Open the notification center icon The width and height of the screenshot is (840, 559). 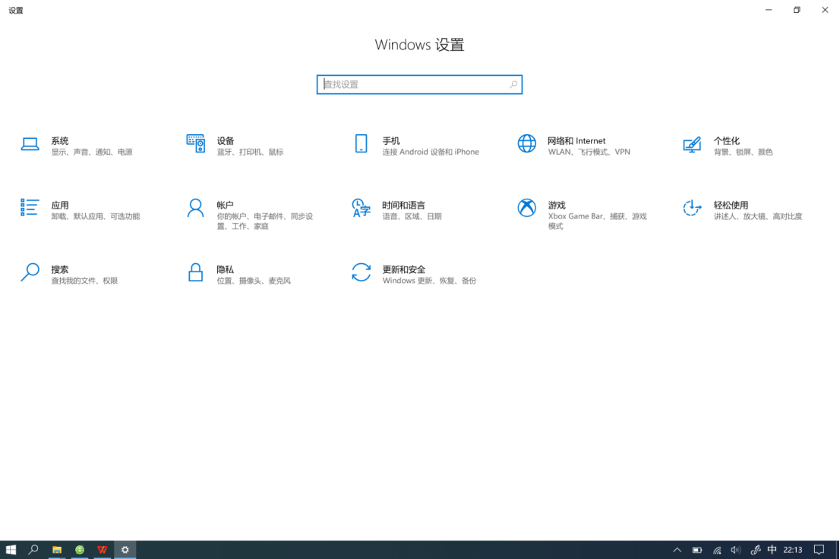tap(819, 550)
